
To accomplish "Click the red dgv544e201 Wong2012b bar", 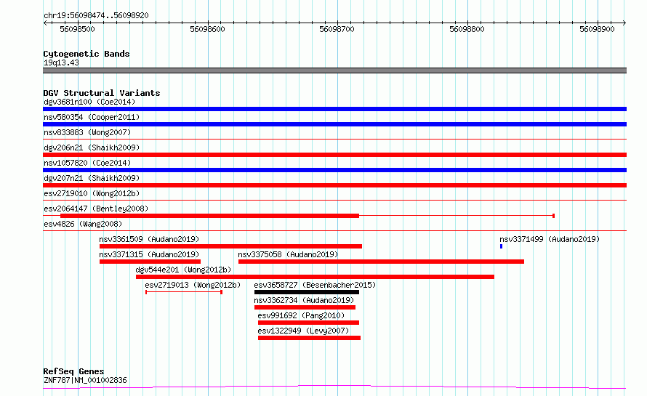I will 316,277.
